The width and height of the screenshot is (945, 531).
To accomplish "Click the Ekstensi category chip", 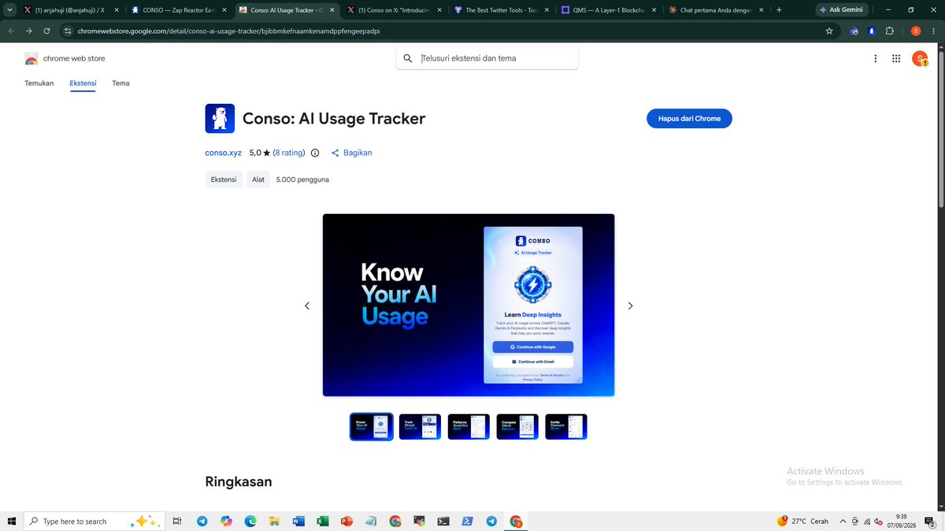I will (x=224, y=179).
